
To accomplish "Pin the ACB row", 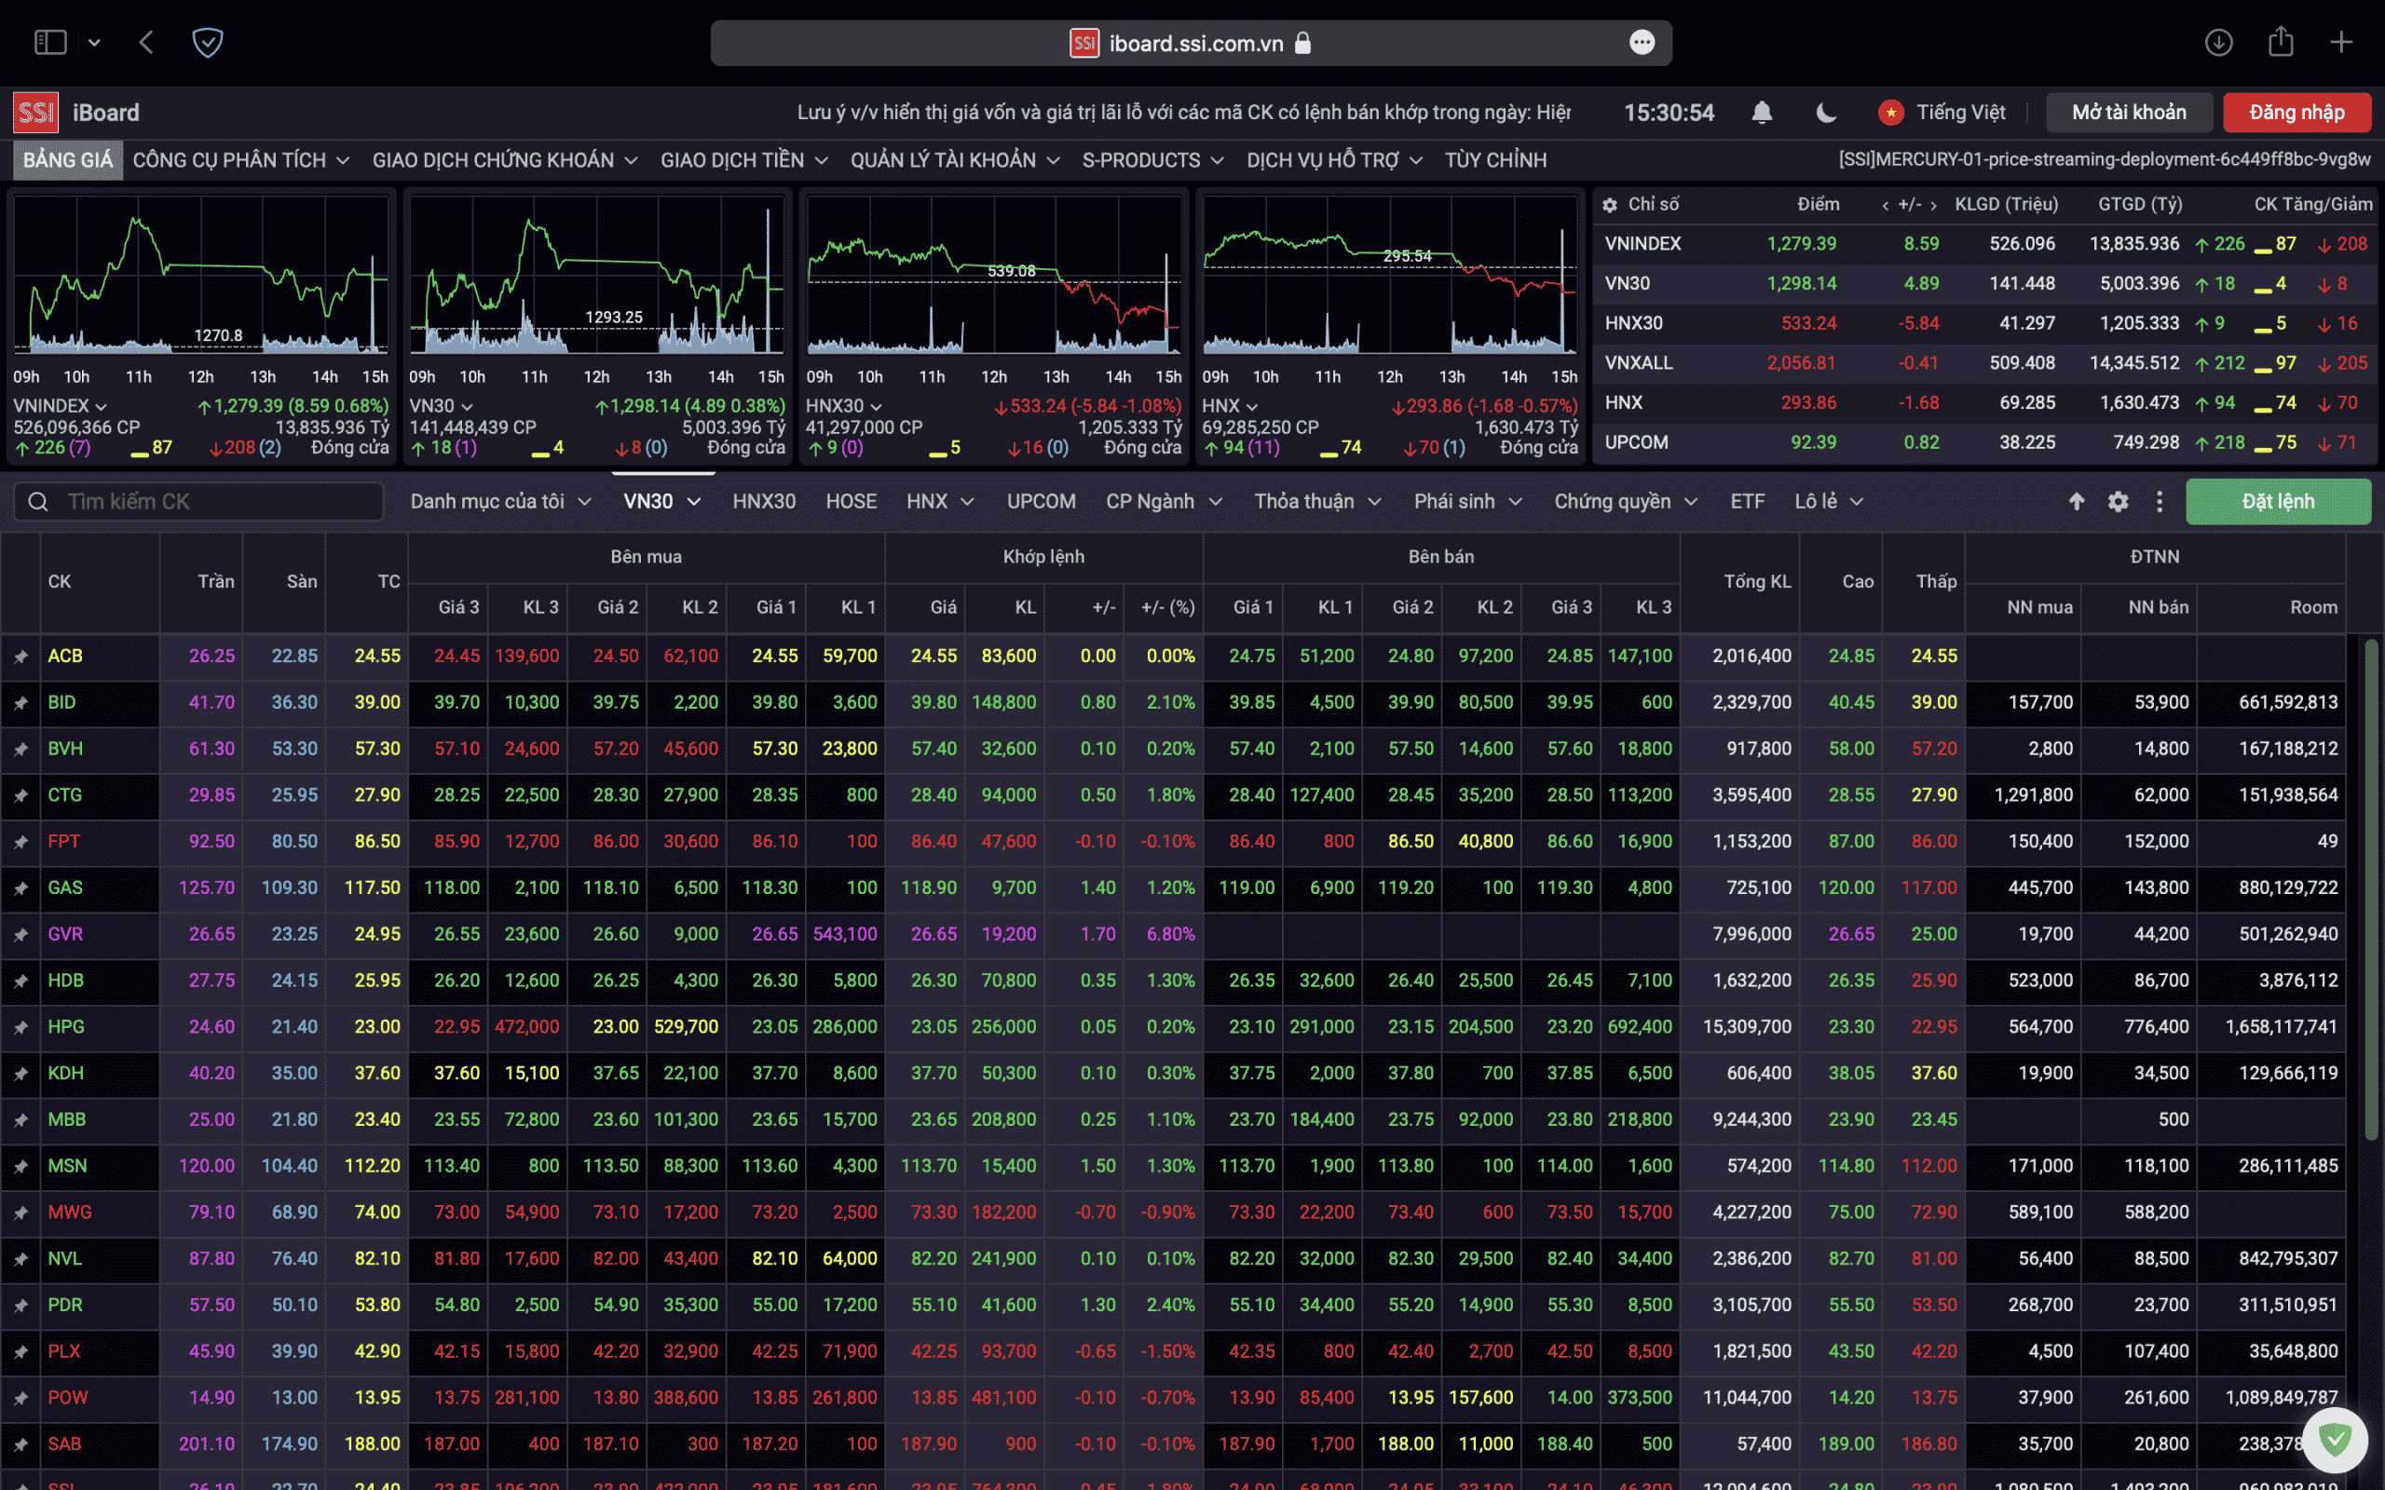I will [x=20, y=657].
